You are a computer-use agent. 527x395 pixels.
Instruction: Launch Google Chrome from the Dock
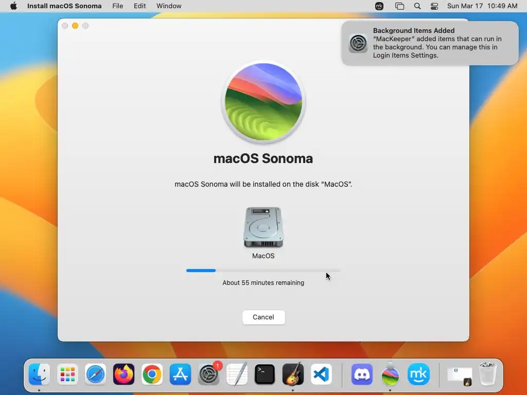(x=152, y=374)
